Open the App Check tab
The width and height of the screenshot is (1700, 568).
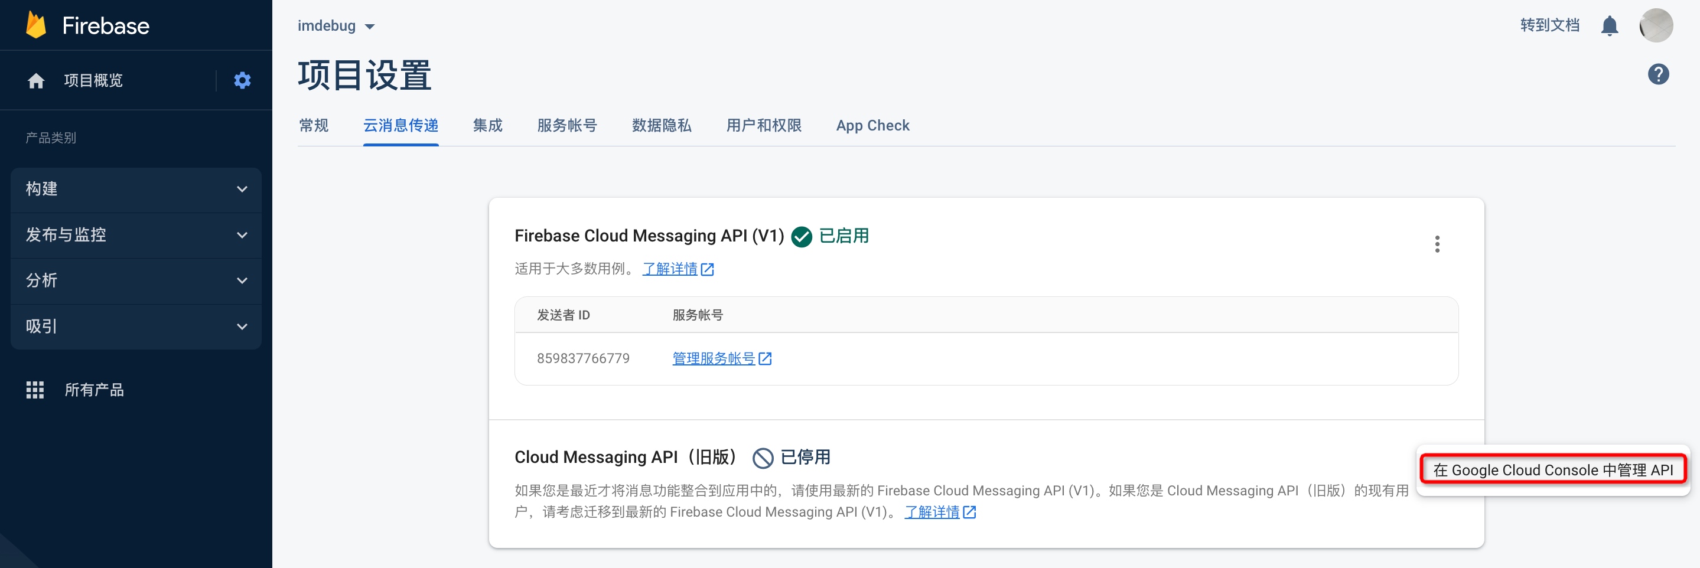[x=872, y=125]
